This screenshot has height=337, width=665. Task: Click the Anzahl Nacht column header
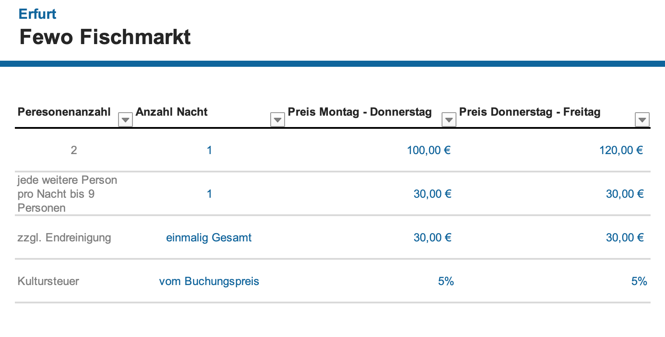pyautogui.click(x=171, y=112)
